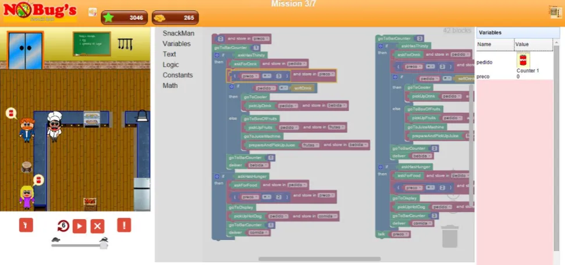Open the Math block category

pos(170,85)
